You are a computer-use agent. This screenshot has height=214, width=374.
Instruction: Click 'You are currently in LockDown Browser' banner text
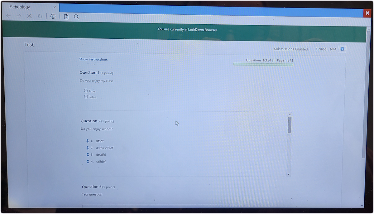(x=187, y=30)
